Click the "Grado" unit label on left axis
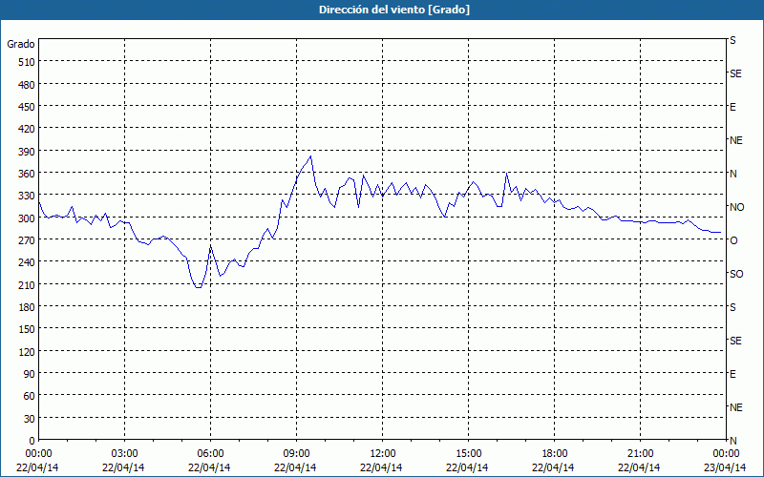Image resolution: width=764 pixels, height=477 pixels. [x=21, y=44]
